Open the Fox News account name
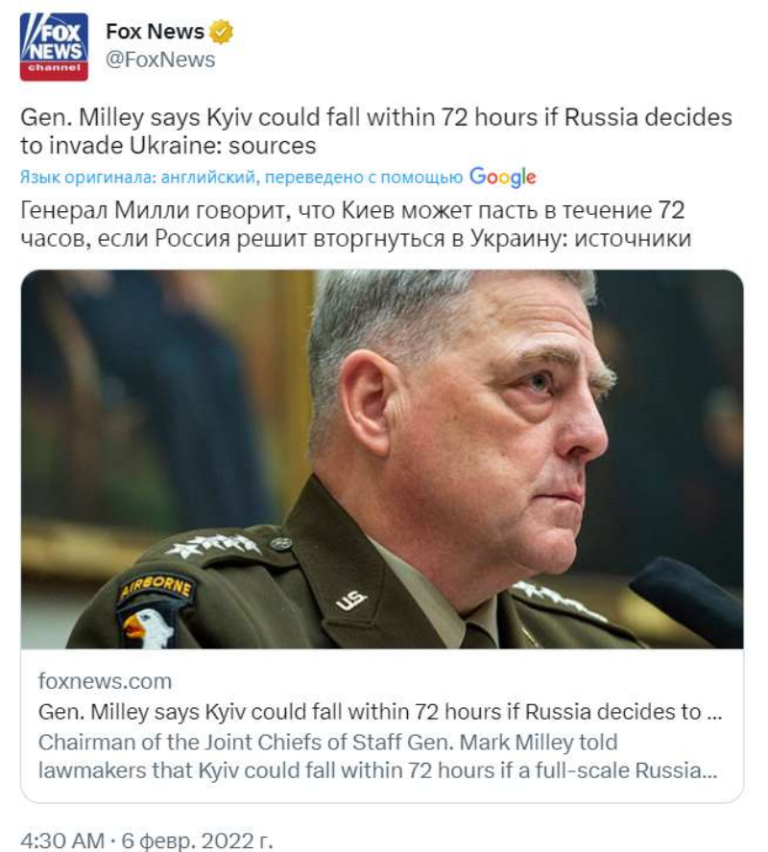This screenshot has width=768, height=852. (155, 32)
